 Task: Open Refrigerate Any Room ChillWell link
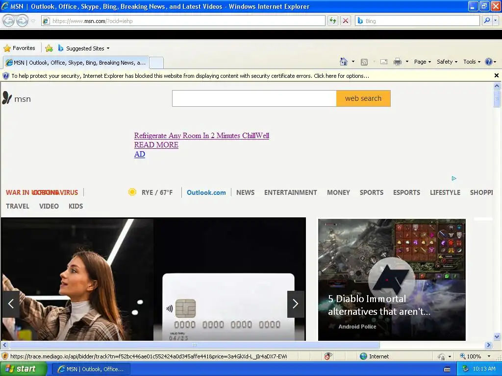[201, 136]
